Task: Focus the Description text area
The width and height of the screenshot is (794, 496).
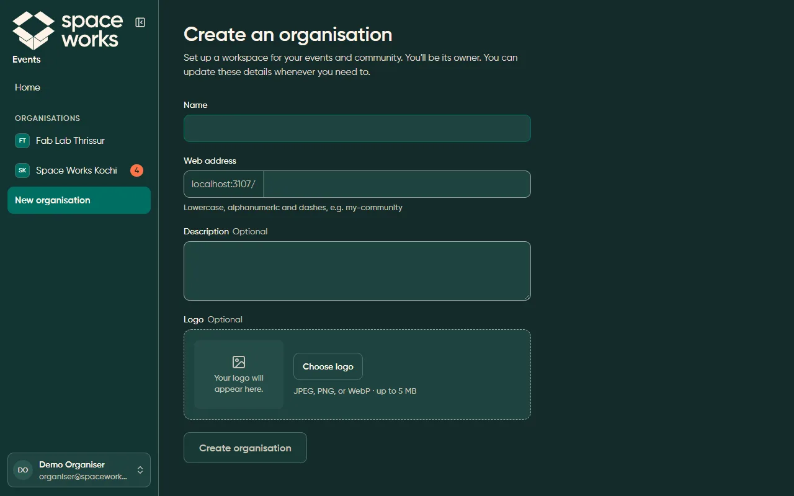Action: (x=357, y=271)
